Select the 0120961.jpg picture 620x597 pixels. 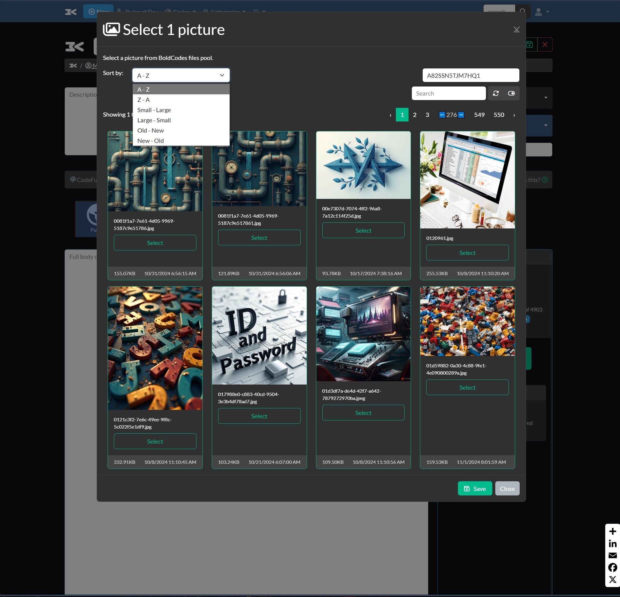[467, 253]
